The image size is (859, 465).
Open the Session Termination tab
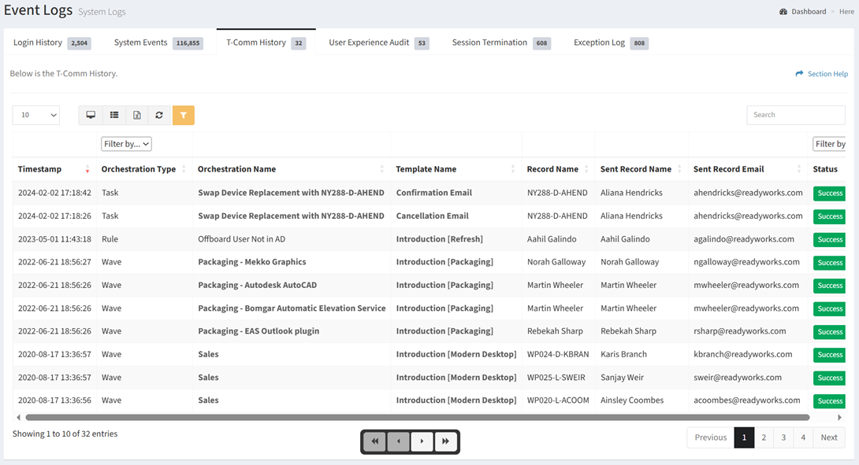(501, 42)
